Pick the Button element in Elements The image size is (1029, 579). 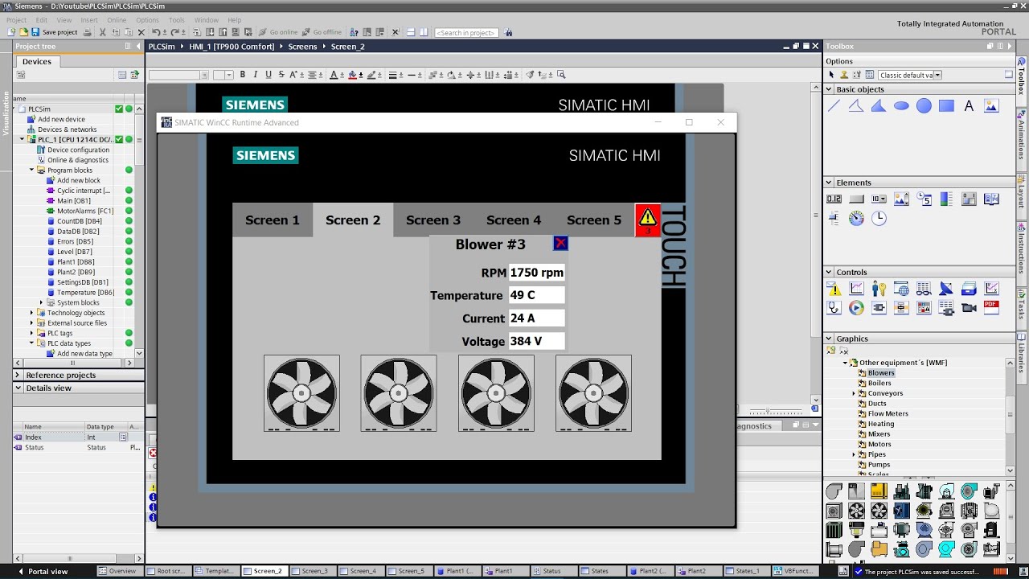pyautogui.click(x=856, y=199)
